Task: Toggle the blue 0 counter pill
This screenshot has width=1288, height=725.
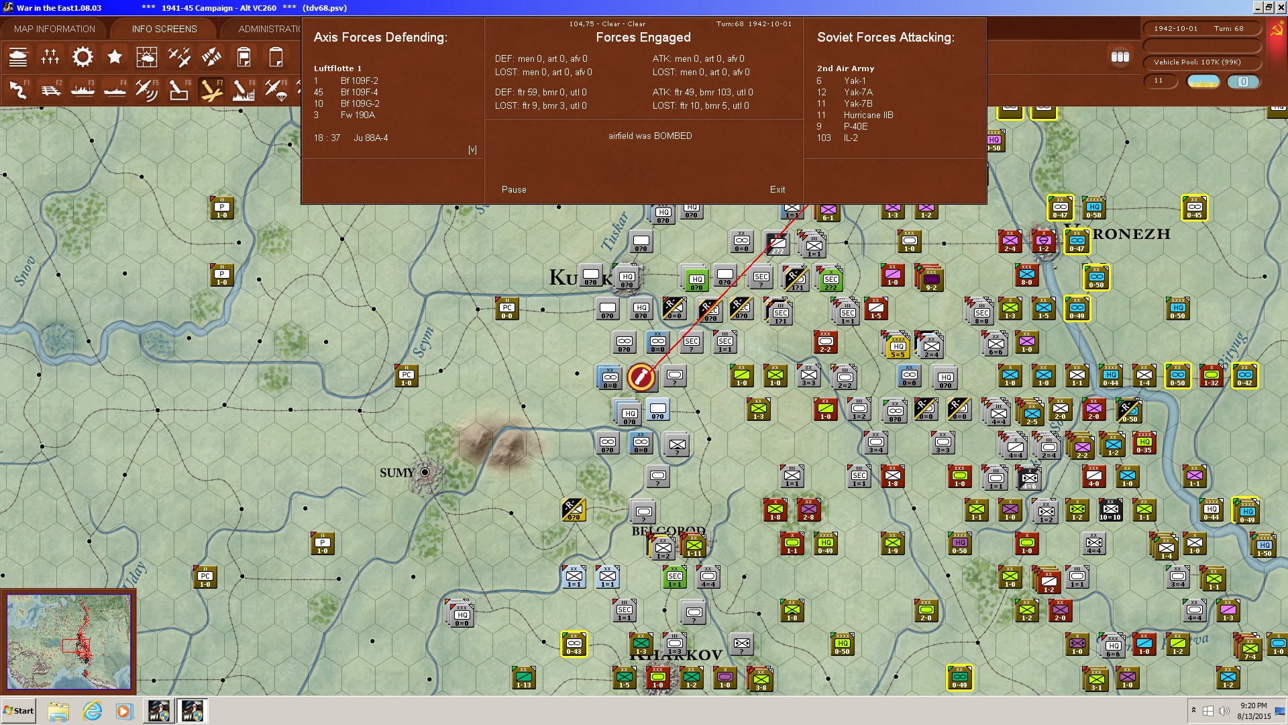Action: pyautogui.click(x=1243, y=81)
